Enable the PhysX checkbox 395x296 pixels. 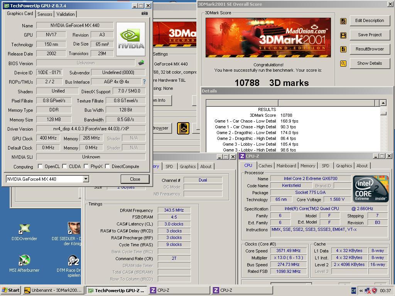click(x=86, y=166)
